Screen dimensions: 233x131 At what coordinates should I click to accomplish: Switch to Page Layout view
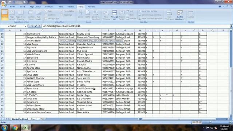coord(12,15)
